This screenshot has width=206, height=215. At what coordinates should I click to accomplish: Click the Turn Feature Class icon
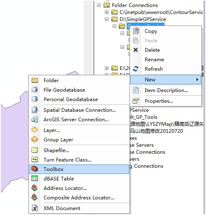pyautogui.click(x=35, y=160)
